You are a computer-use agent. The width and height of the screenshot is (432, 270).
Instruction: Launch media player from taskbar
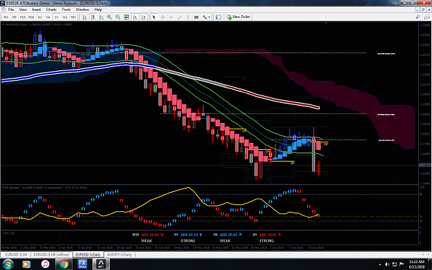point(26,264)
